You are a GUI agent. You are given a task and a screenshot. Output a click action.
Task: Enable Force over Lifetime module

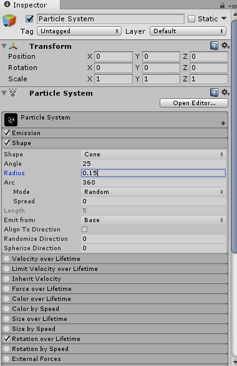[7, 289]
